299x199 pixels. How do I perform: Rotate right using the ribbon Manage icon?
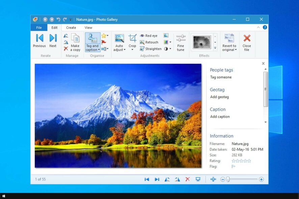coord(66,42)
